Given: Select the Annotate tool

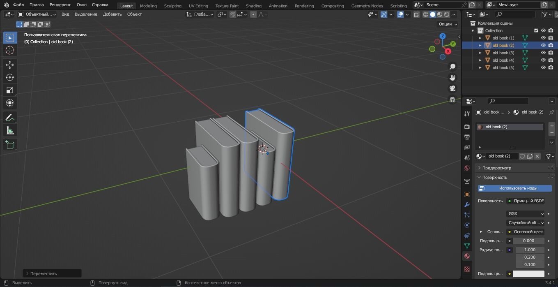Looking at the screenshot, I should coord(10,118).
